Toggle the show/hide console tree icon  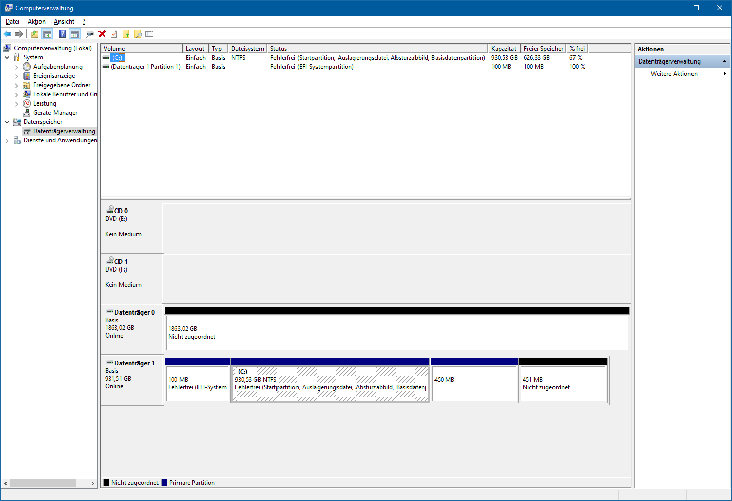point(47,34)
